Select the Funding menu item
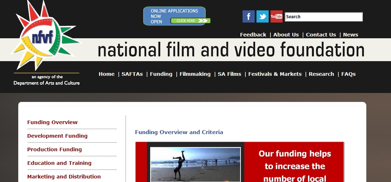 [161, 74]
